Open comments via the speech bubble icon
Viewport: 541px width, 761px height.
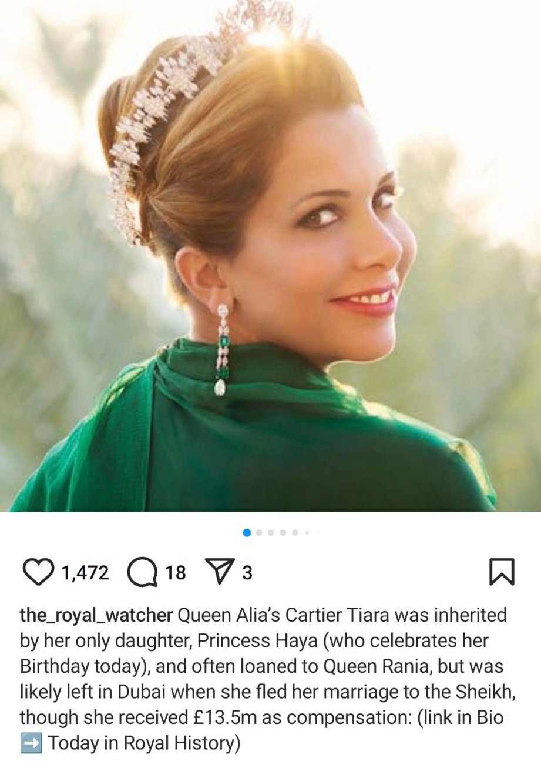tap(143, 572)
